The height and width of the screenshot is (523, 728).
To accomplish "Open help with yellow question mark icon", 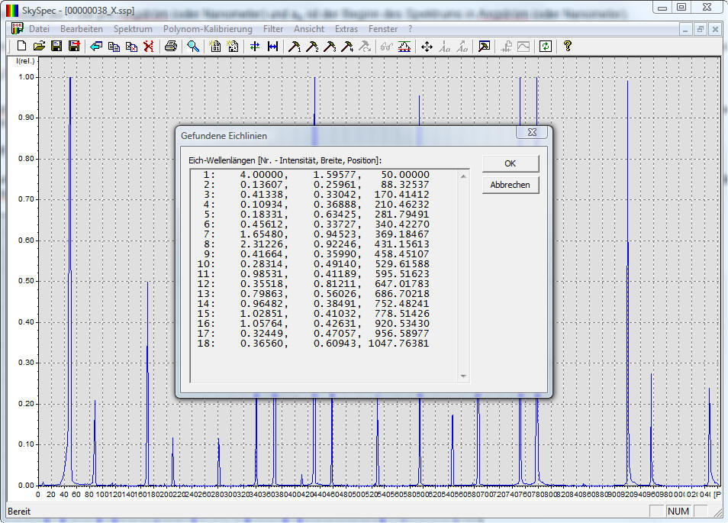I will click(567, 47).
